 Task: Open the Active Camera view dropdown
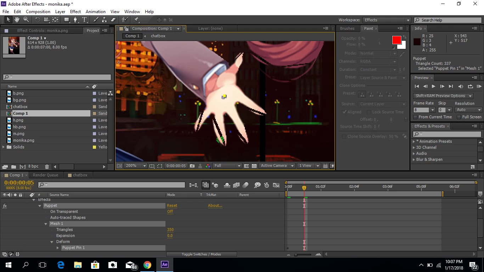277,166
